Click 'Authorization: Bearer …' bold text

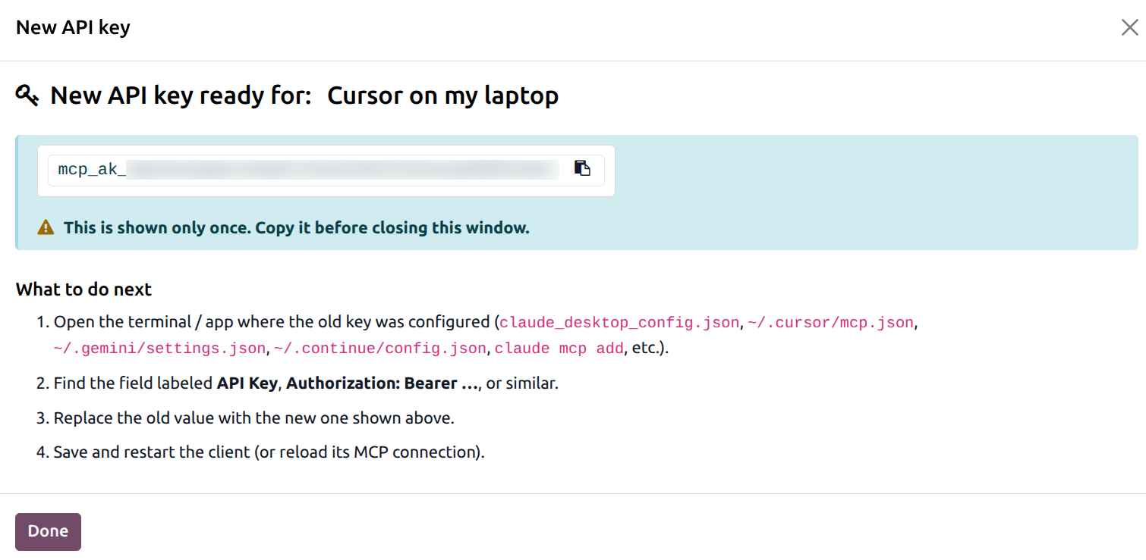coord(383,383)
